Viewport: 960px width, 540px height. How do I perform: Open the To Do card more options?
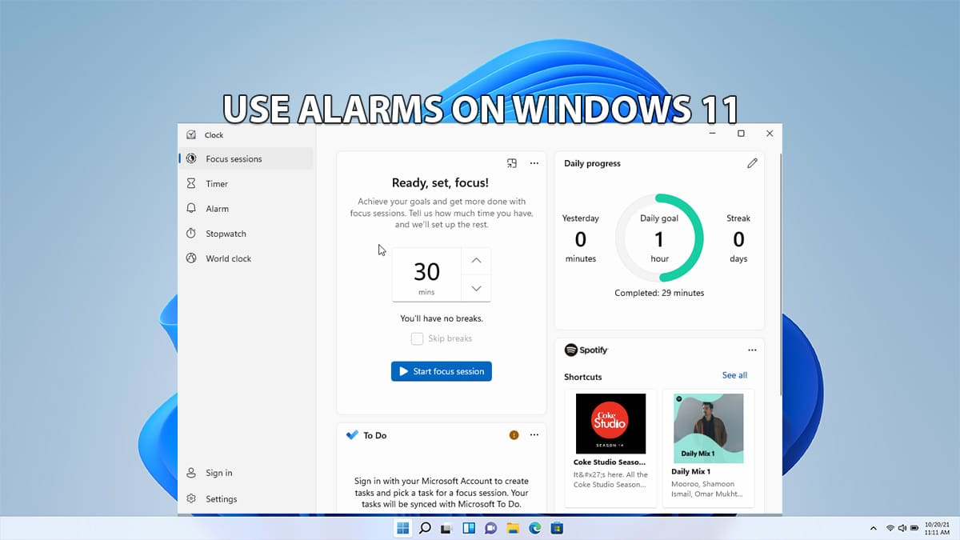[x=534, y=435]
